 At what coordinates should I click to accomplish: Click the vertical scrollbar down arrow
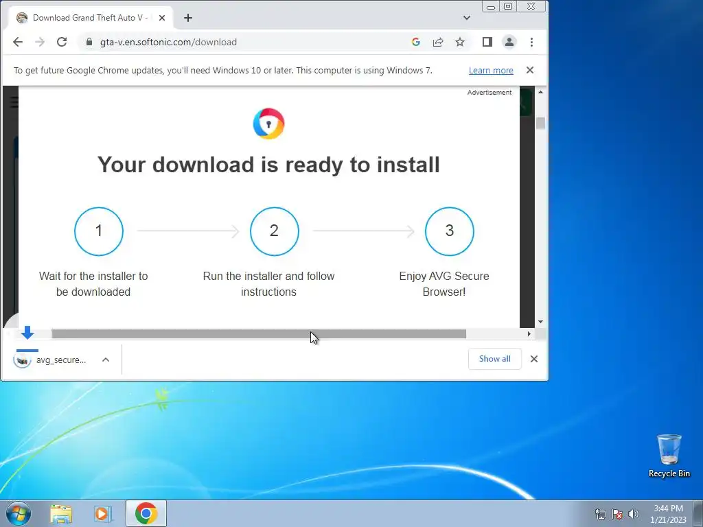(x=541, y=322)
